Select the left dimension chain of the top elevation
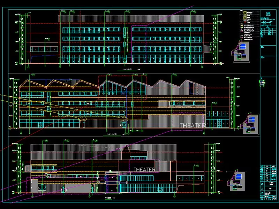279x209 pixels. click(21, 39)
